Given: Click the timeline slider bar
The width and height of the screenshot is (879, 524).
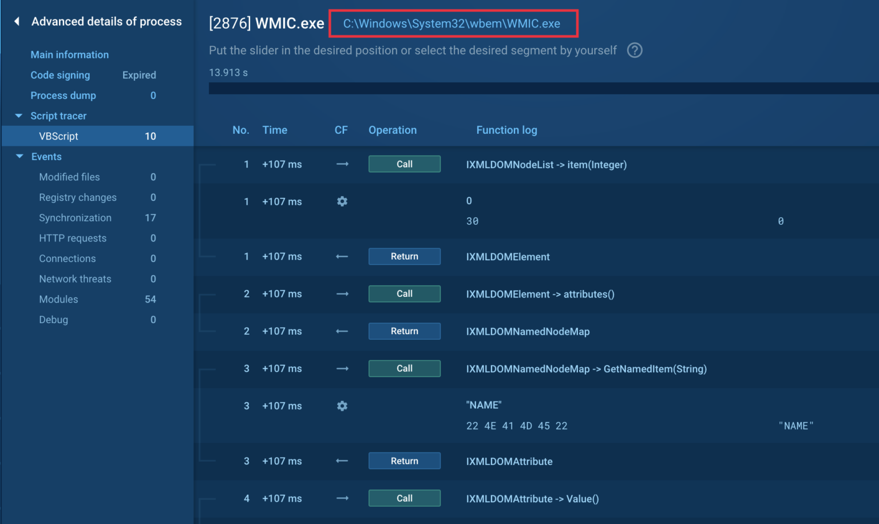Looking at the screenshot, I should pos(543,88).
